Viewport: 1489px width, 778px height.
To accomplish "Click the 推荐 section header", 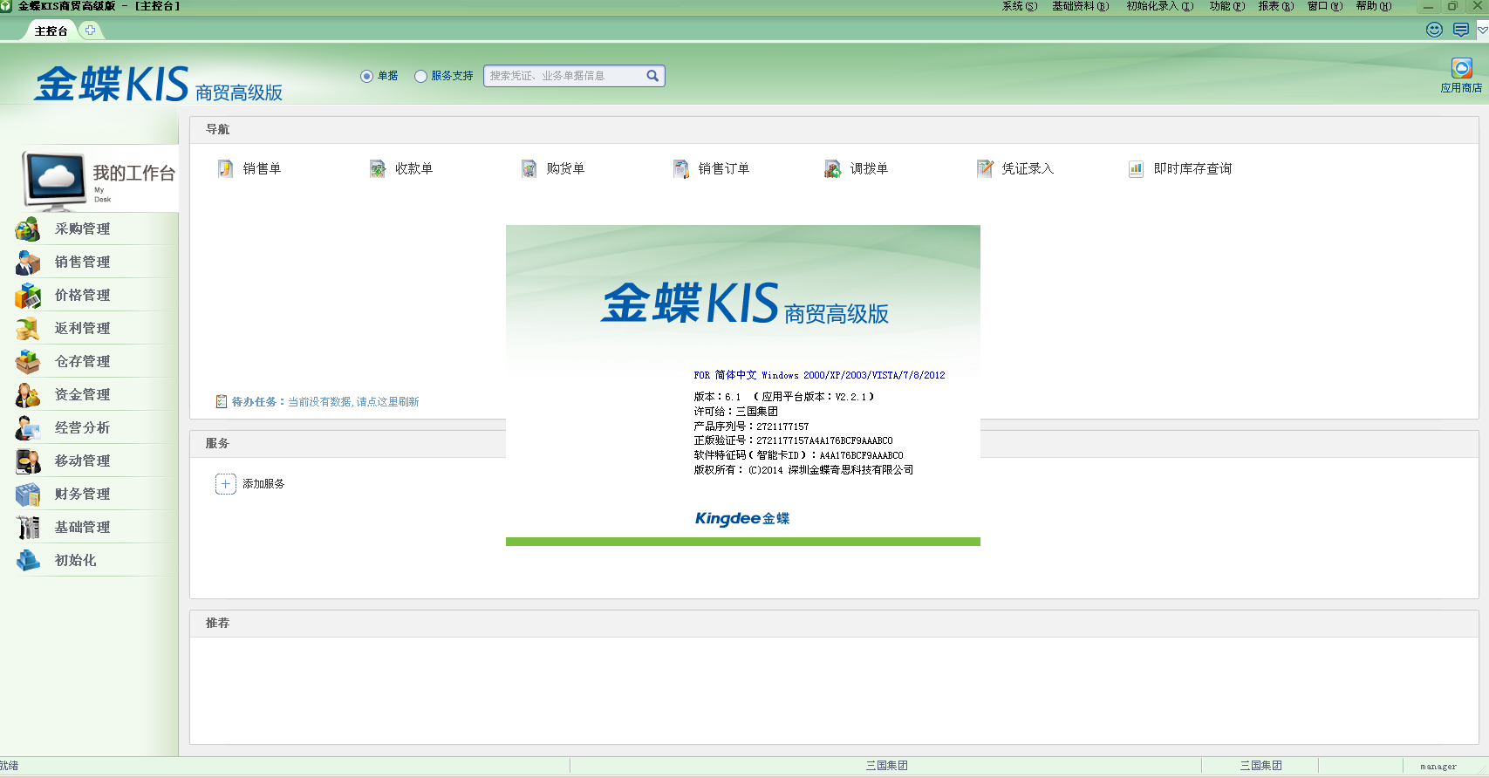I will [x=217, y=623].
